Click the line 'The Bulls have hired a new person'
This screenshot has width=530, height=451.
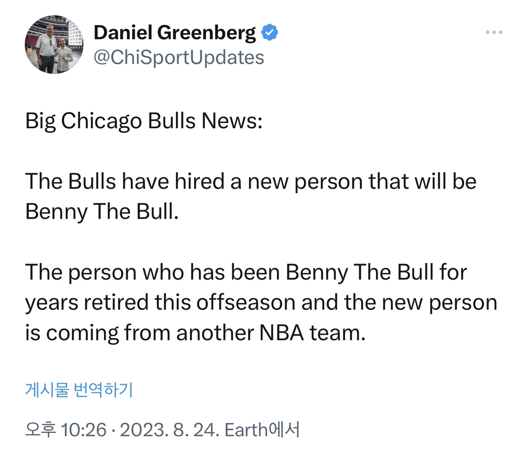click(251, 182)
